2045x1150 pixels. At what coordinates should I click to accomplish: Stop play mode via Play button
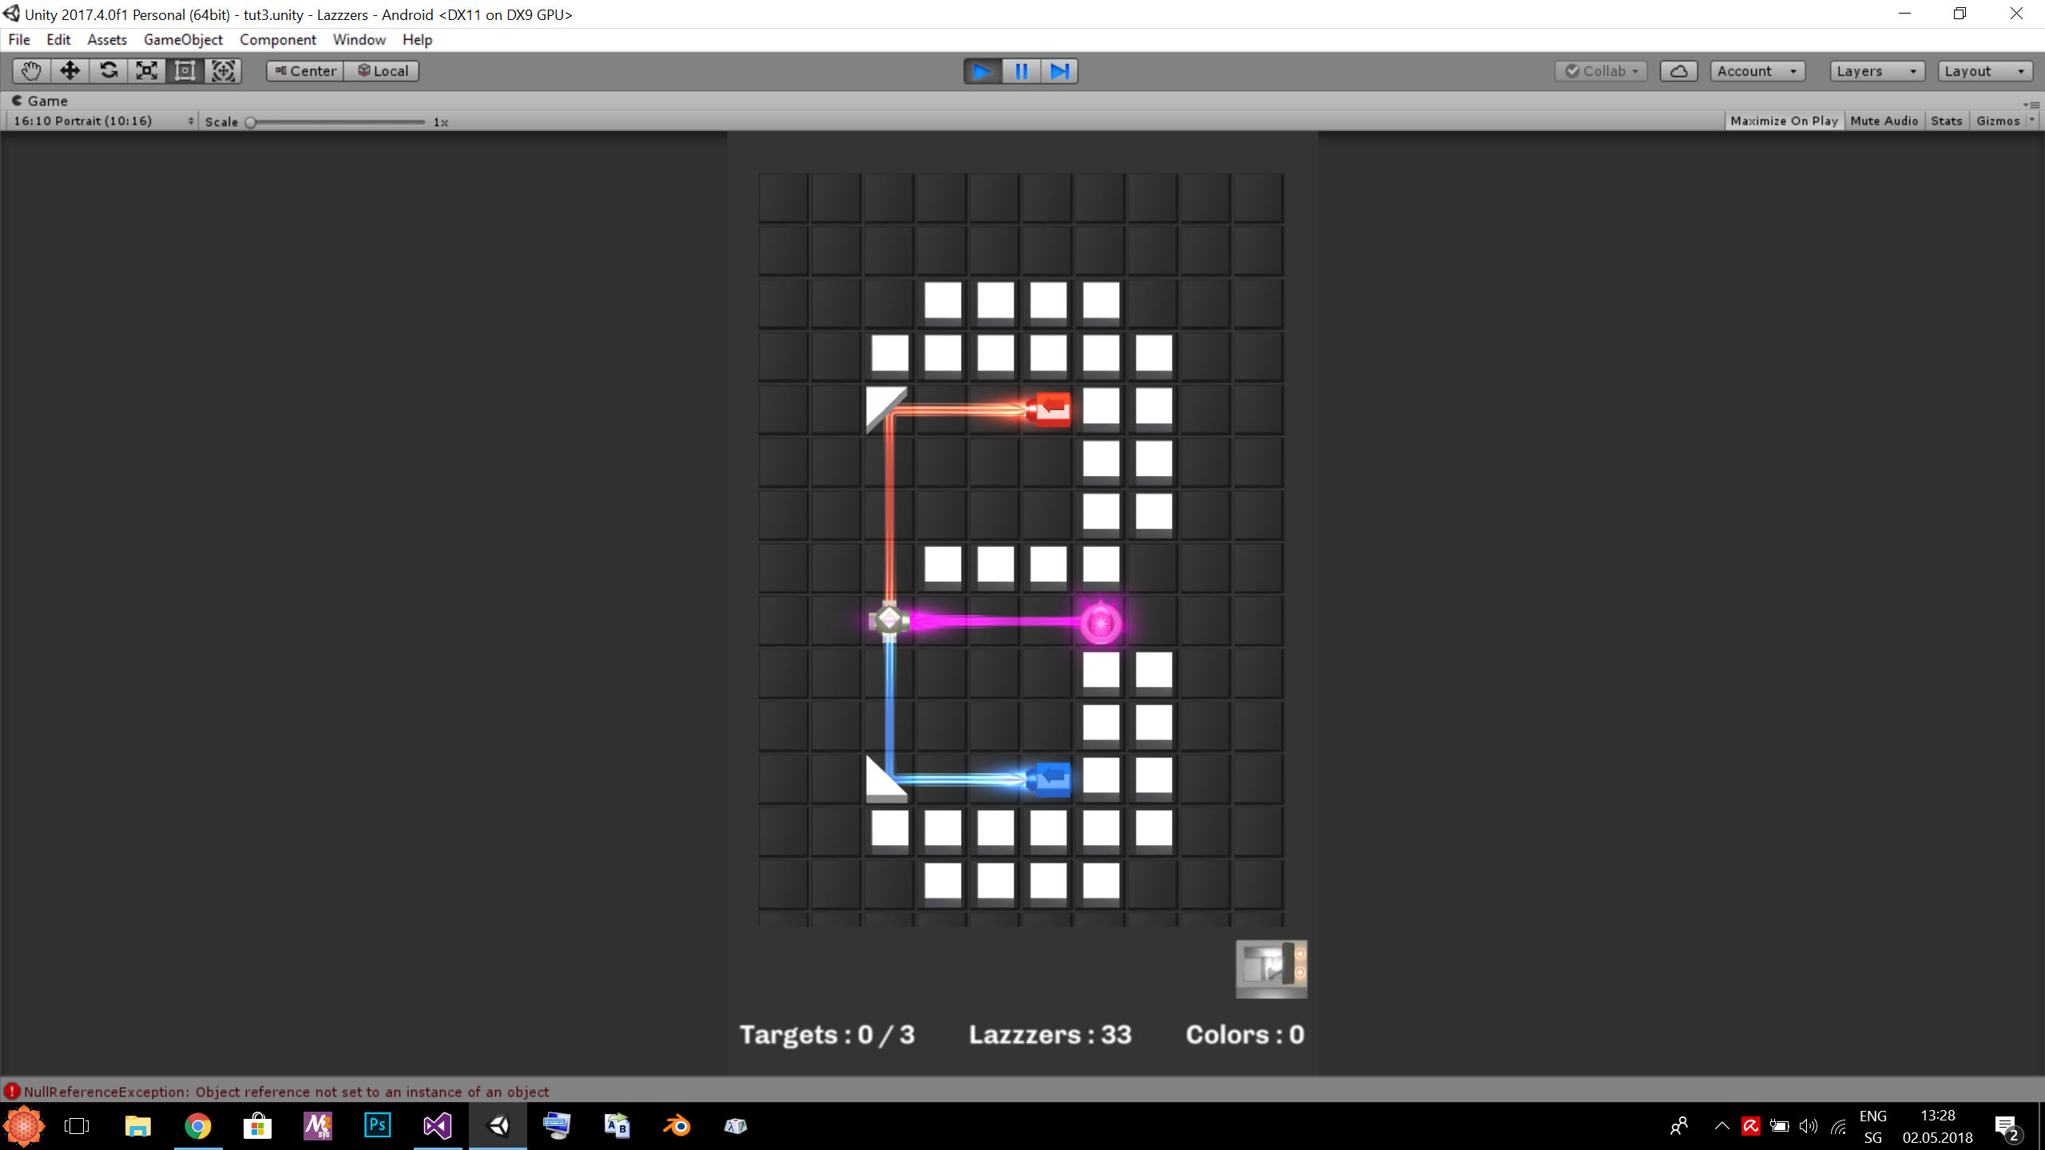click(983, 71)
